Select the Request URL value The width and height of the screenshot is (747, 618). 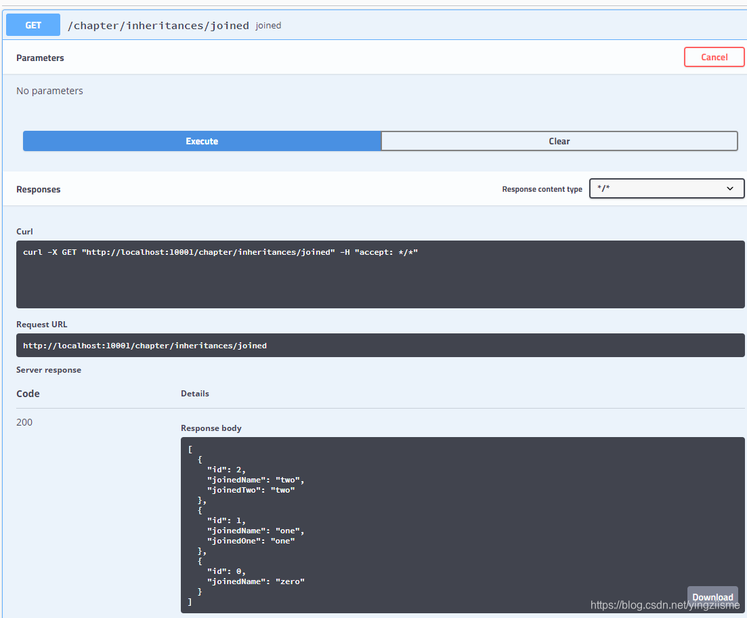(x=145, y=346)
